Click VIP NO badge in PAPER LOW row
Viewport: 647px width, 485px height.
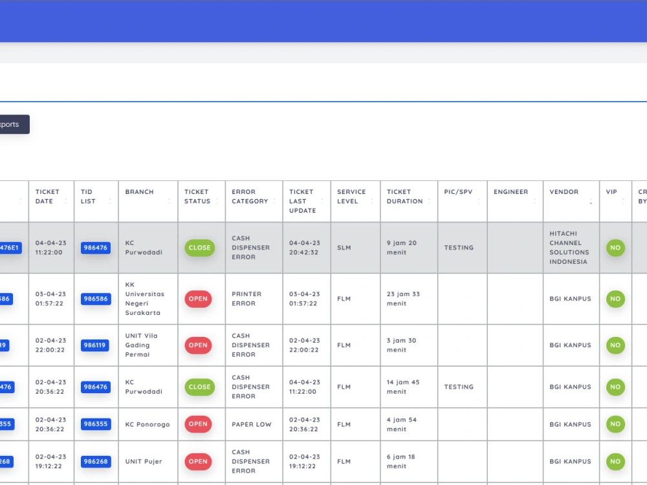click(615, 424)
